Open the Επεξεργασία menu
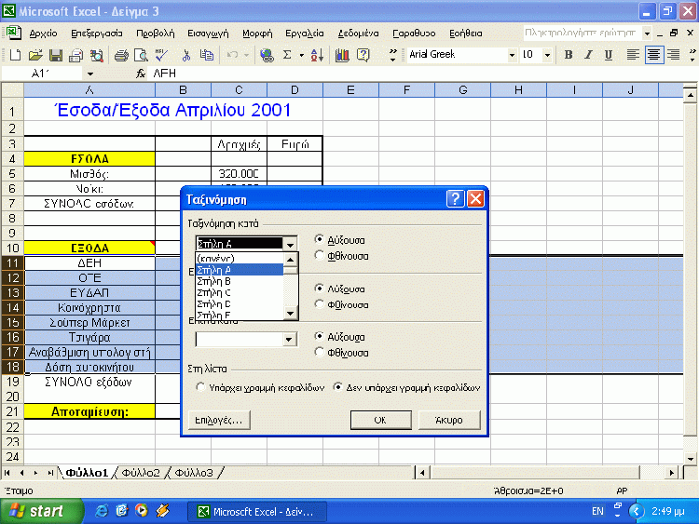 (97, 33)
